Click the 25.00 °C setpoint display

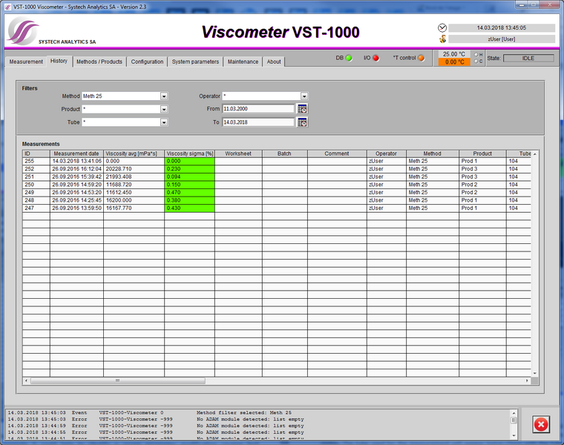(x=454, y=54)
